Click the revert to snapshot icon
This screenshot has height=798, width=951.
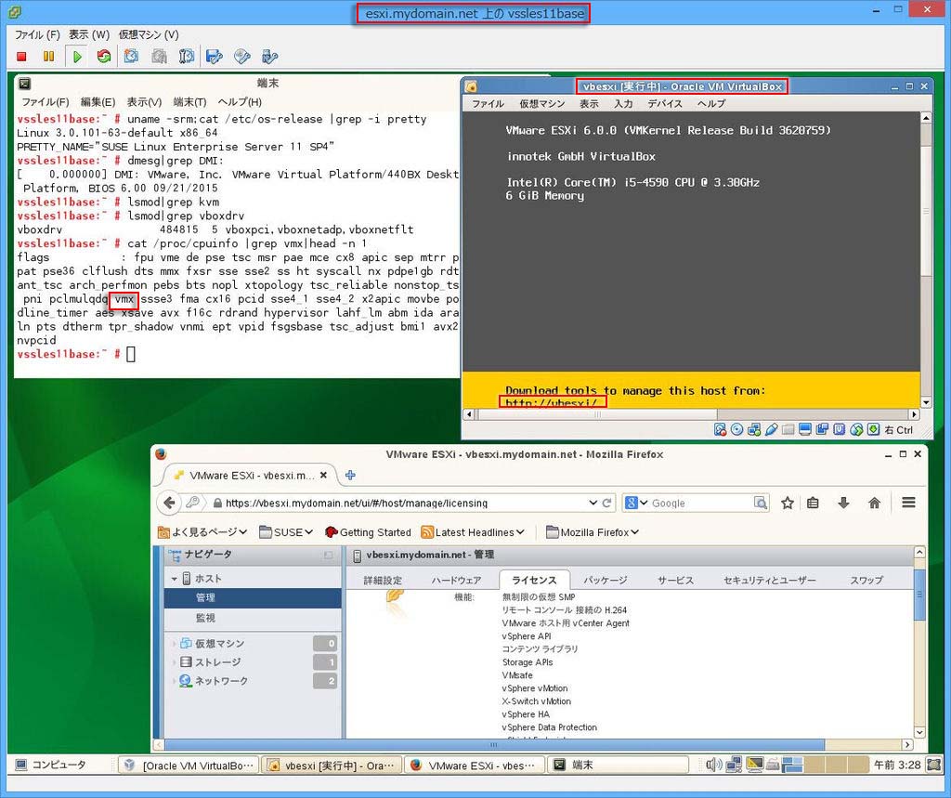159,57
